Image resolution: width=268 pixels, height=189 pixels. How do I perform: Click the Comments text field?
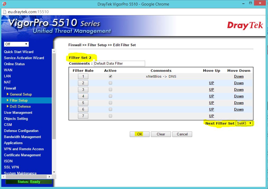click(x=119, y=63)
